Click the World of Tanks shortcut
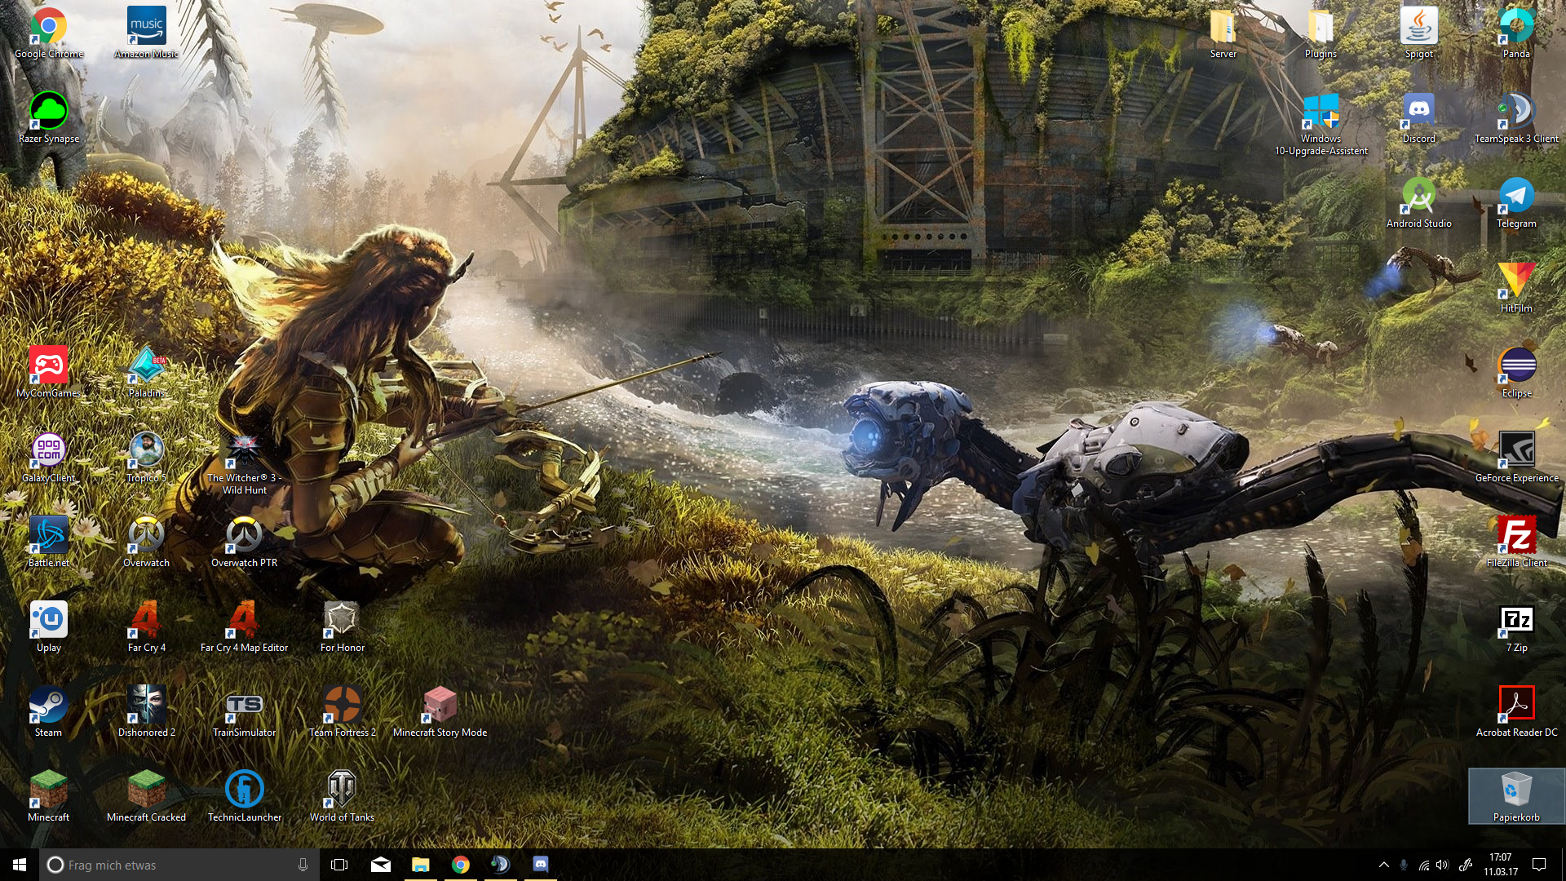The width and height of the screenshot is (1566, 881). pyautogui.click(x=343, y=796)
